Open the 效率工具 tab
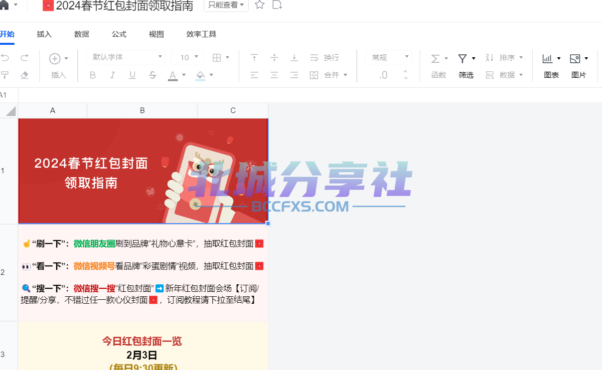Viewport: 602px width, 370px height. 201,34
